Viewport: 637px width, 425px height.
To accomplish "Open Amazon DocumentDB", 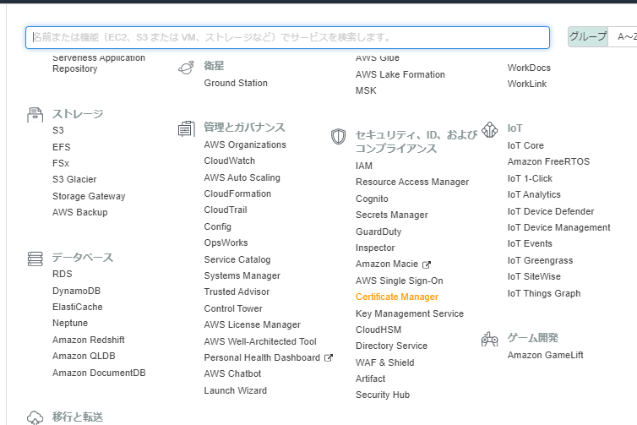I will coord(99,373).
